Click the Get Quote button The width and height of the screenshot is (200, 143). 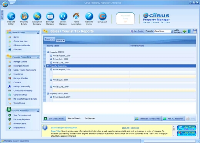pos(137,31)
